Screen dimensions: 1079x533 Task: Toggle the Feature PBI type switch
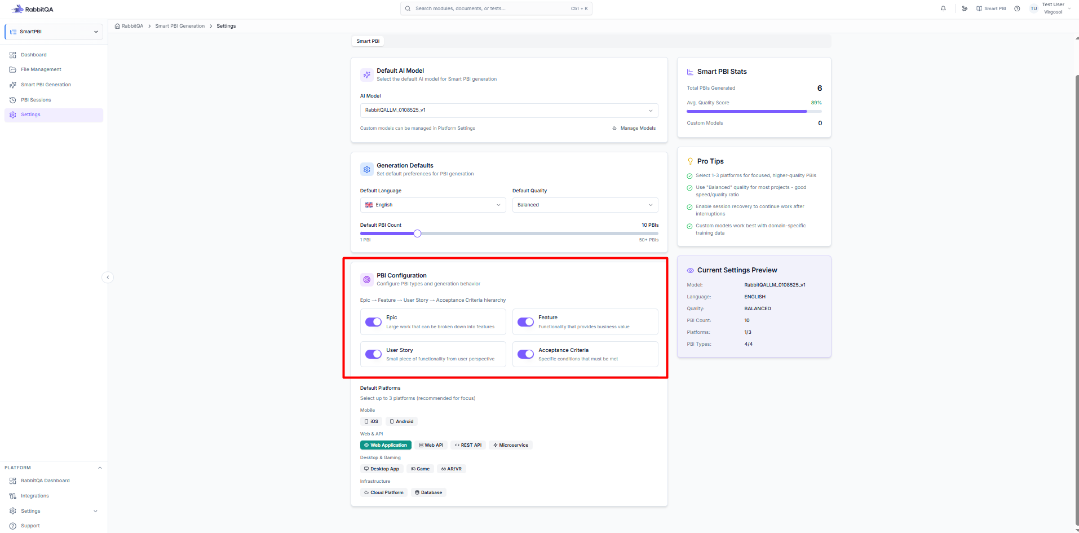[x=525, y=322]
